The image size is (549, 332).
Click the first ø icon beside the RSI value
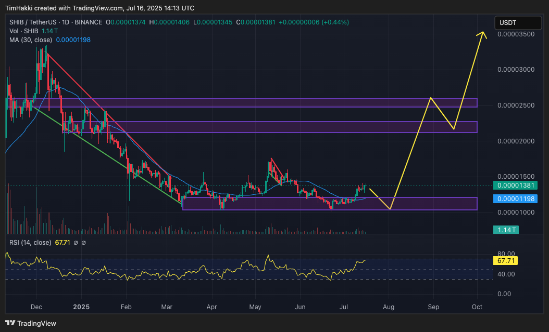tap(76, 242)
